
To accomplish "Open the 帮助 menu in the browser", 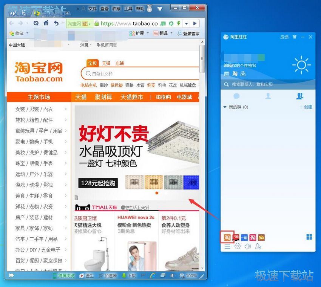I will pyautogui.click(x=140, y=9).
